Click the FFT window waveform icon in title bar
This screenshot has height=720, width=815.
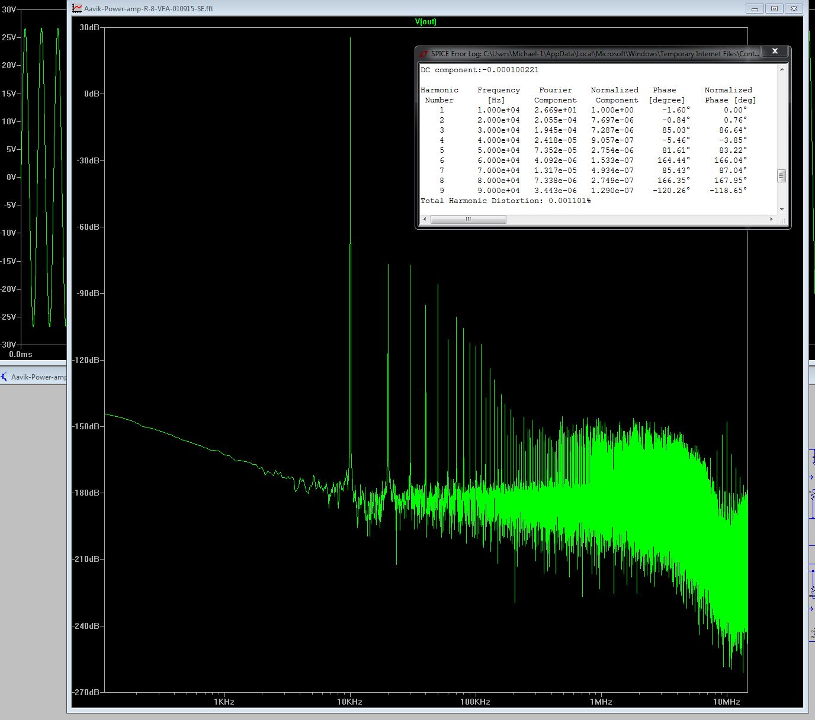pos(77,8)
